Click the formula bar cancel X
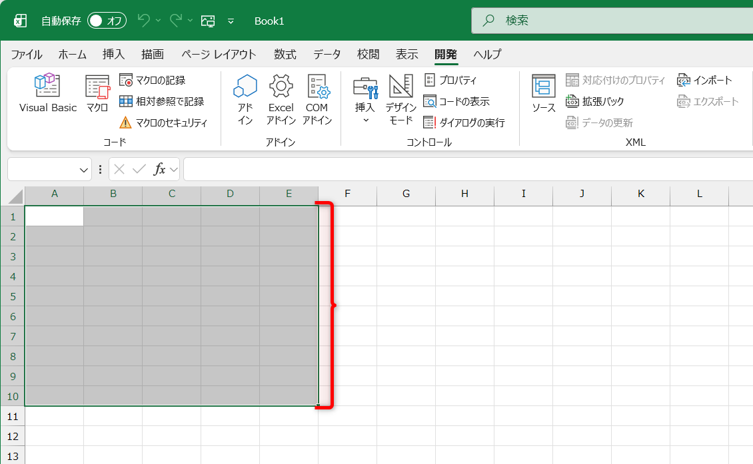The height and width of the screenshot is (464, 753). (x=119, y=169)
